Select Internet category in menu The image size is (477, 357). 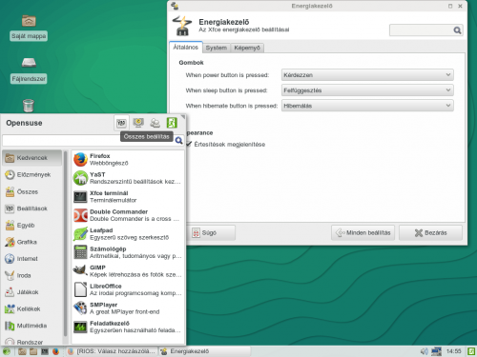coord(32,259)
